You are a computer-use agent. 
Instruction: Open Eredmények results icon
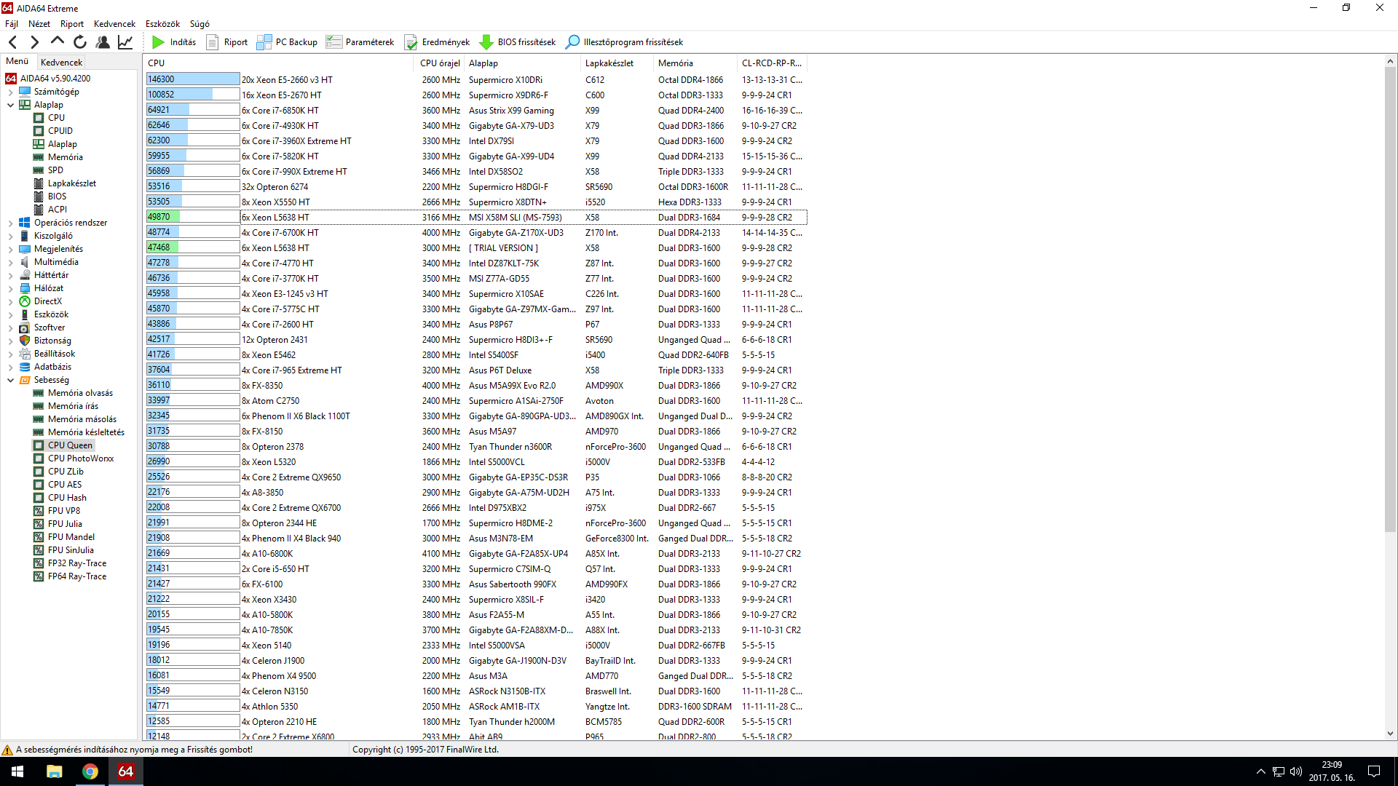(x=411, y=42)
